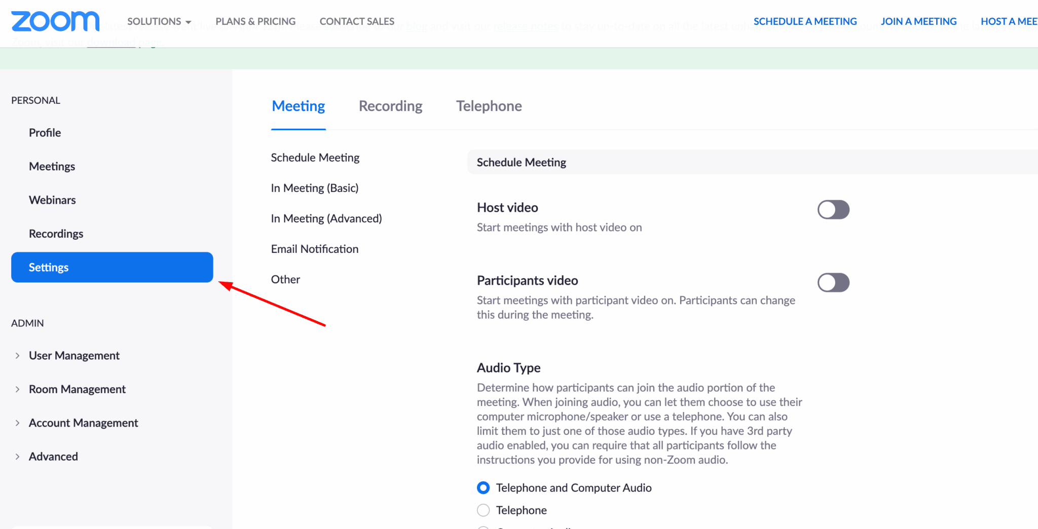
Task: Click Schedule a Meeting link
Action: (805, 21)
